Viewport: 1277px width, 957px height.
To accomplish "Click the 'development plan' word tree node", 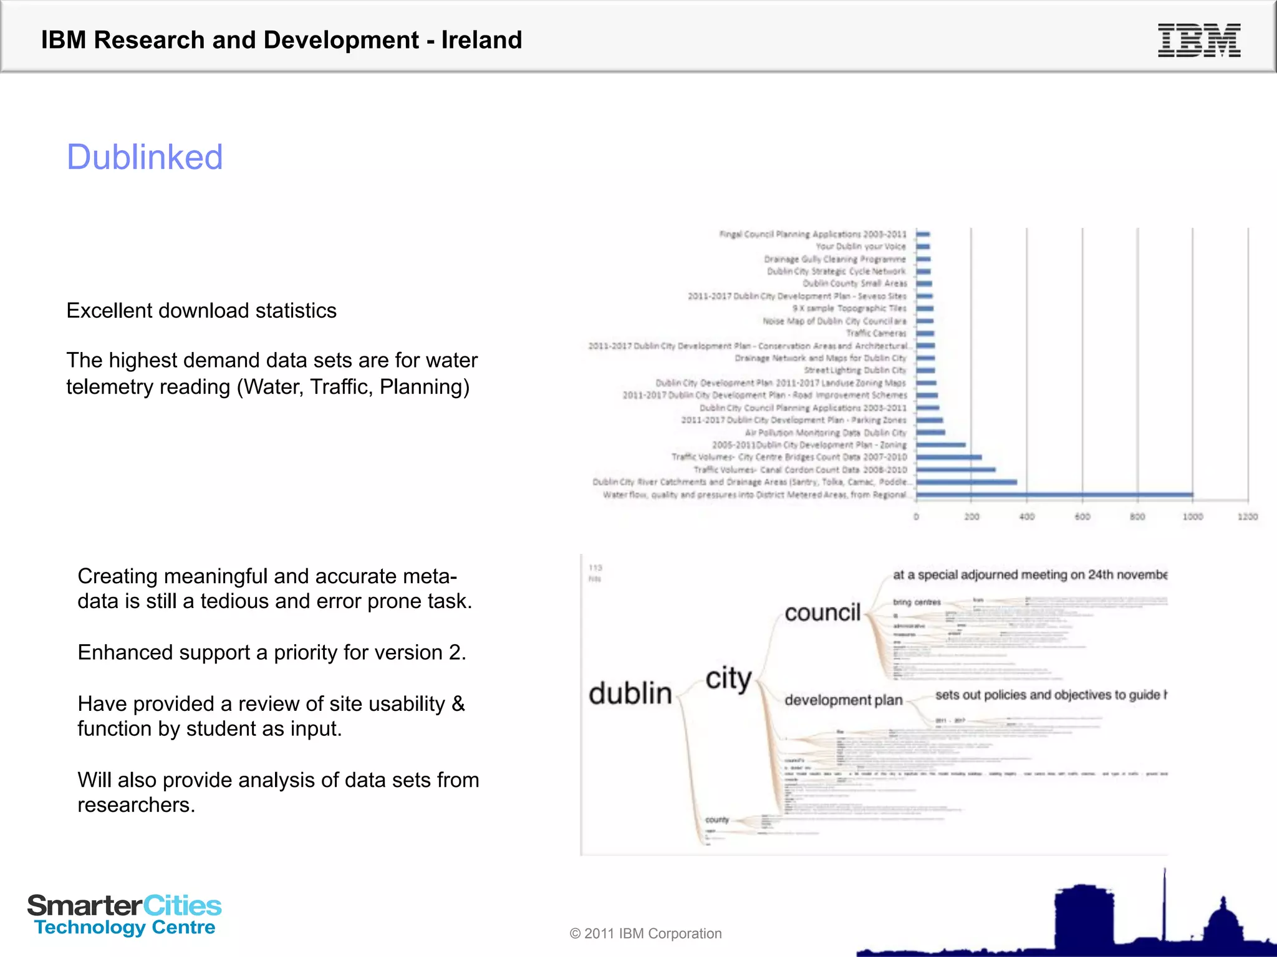I will [844, 700].
